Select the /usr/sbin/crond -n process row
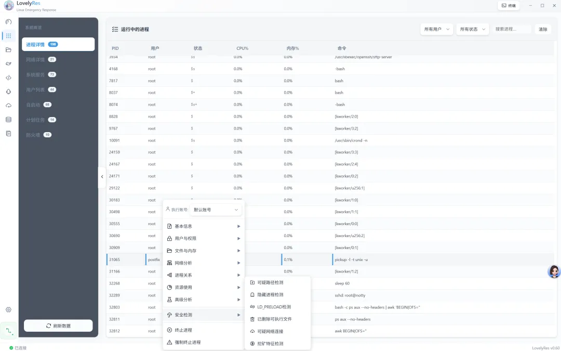The height and width of the screenshot is (351, 561). [330, 140]
